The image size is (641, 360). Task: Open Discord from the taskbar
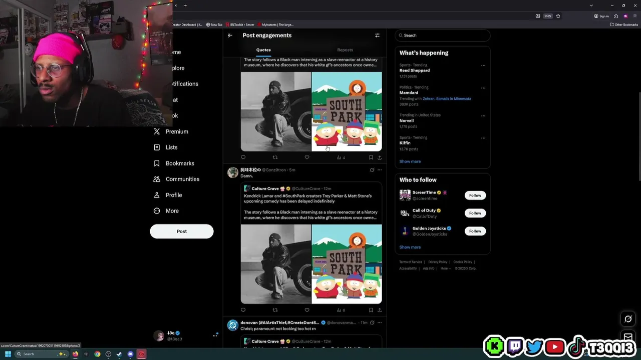tap(131, 354)
